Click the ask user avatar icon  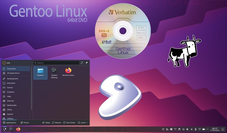4,63
